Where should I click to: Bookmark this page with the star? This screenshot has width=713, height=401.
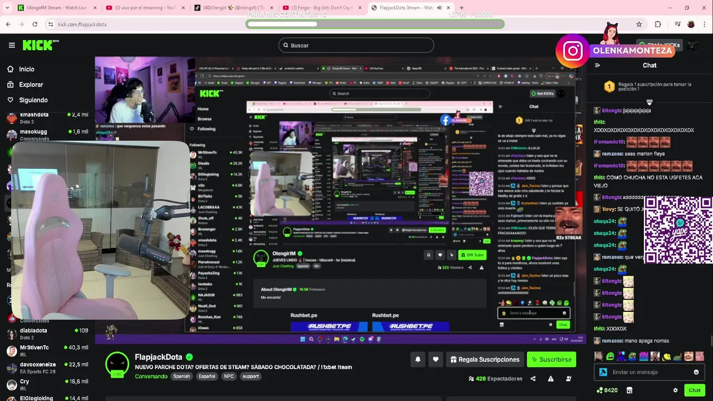(x=639, y=25)
